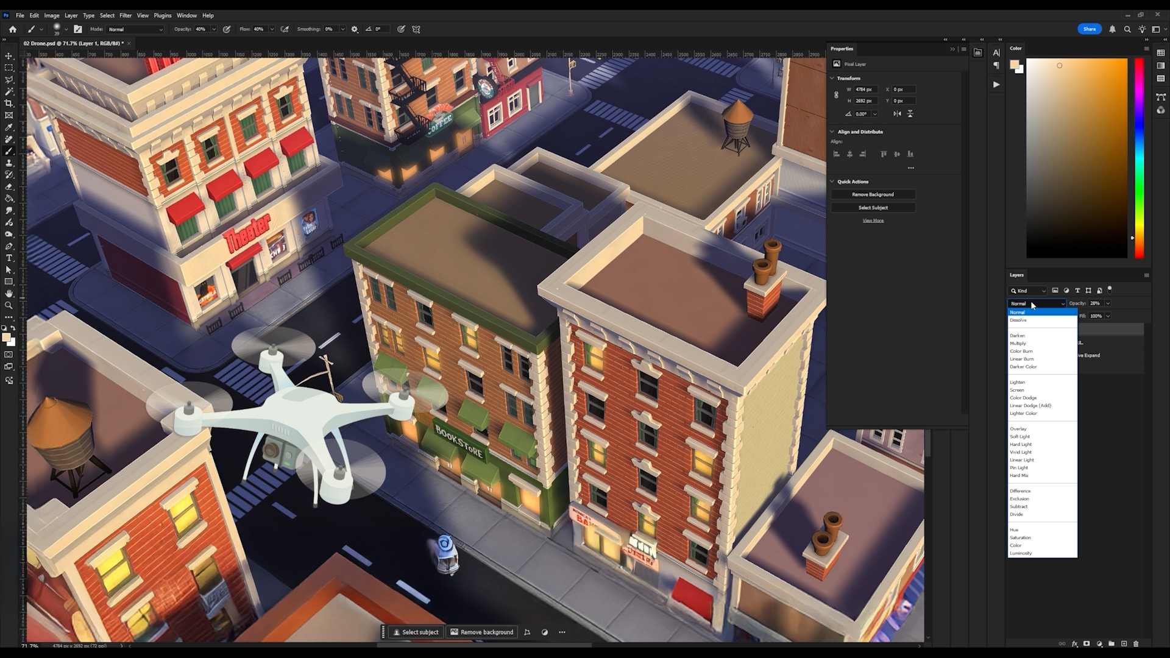This screenshot has height=658, width=1170.
Task: Click the Share button
Action: 1089,29
